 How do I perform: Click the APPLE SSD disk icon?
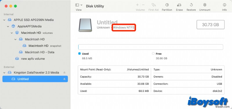[10, 20]
